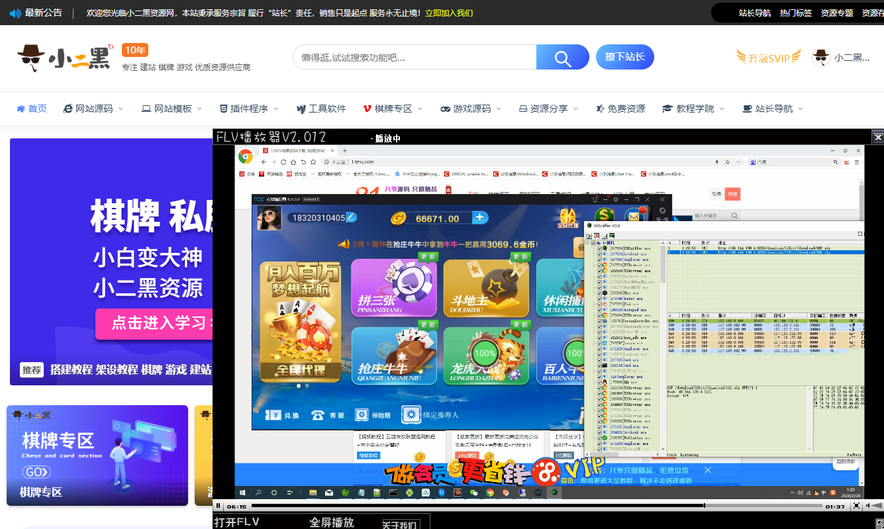This screenshot has width=884, height=529.
Task: Click the resize grip icon at player corner
Action: pyautogui.click(x=878, y=523)
